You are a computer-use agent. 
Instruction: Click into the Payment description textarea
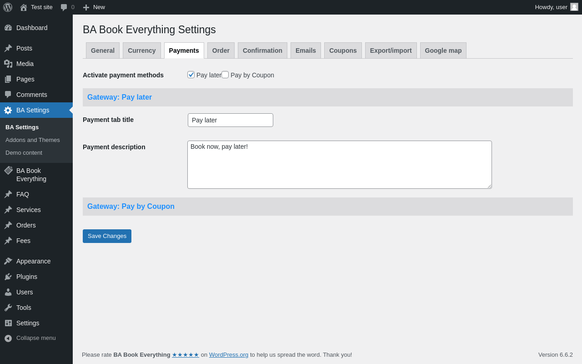(x=340, y=165)
